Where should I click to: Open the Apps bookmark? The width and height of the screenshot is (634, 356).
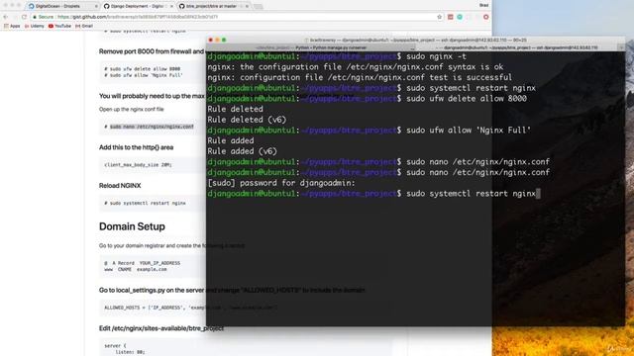coord(12,26)
